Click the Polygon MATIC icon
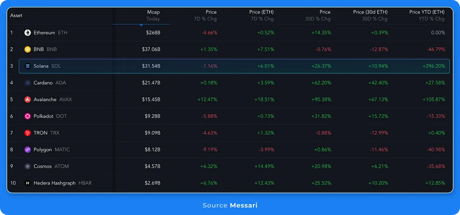 click(27, 149)
